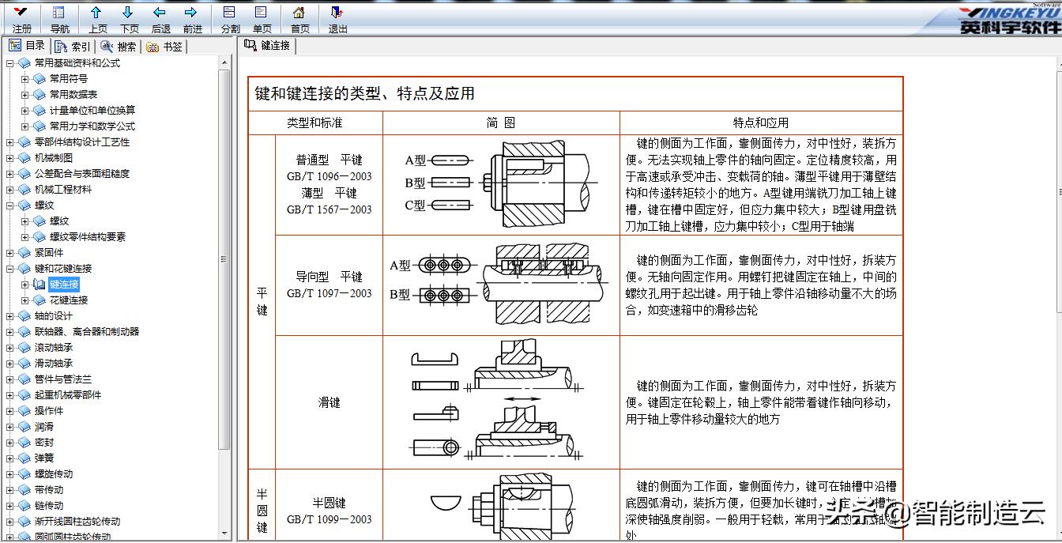Open 联轴器、离合器和制动器 tree item
The image size is (1062, 543).
tap(86, 332)
